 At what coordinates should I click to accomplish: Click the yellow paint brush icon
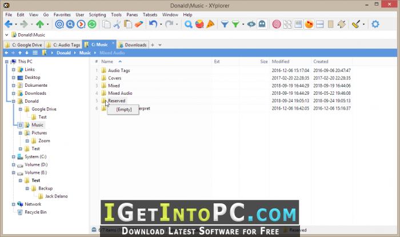click(x=356, y=24)
